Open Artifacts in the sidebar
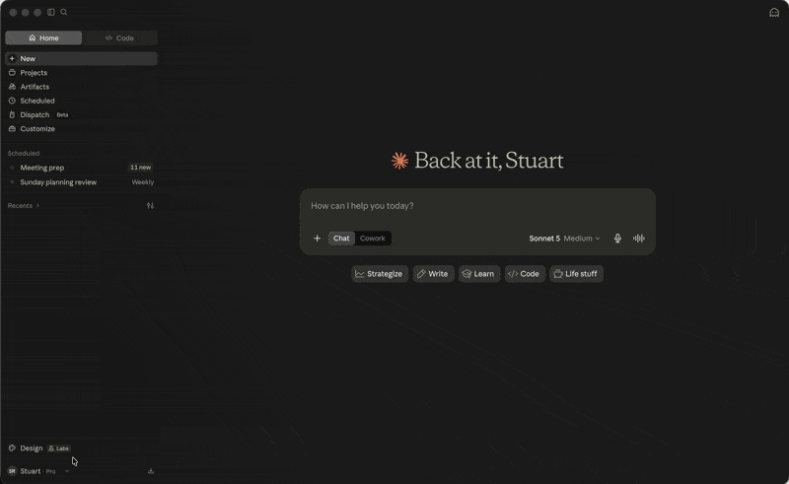The width and height of the screenshot is (789, 484). pos(81,87)
